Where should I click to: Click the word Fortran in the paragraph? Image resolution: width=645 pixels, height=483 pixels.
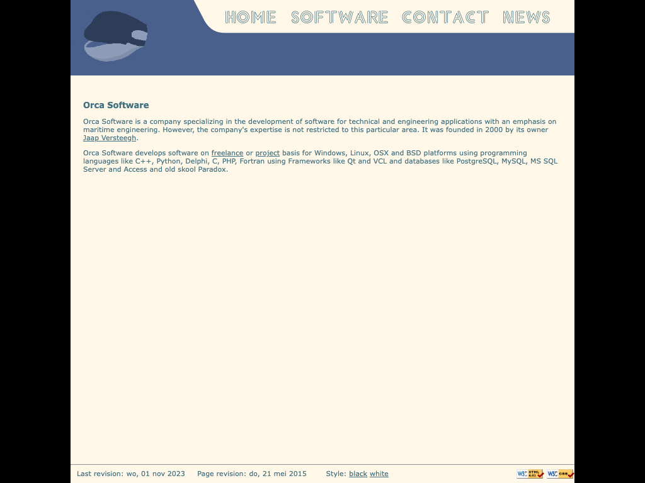tap(252, 161)
